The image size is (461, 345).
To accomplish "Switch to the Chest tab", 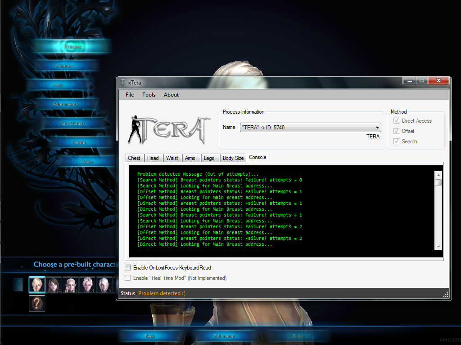I will 134,158.
